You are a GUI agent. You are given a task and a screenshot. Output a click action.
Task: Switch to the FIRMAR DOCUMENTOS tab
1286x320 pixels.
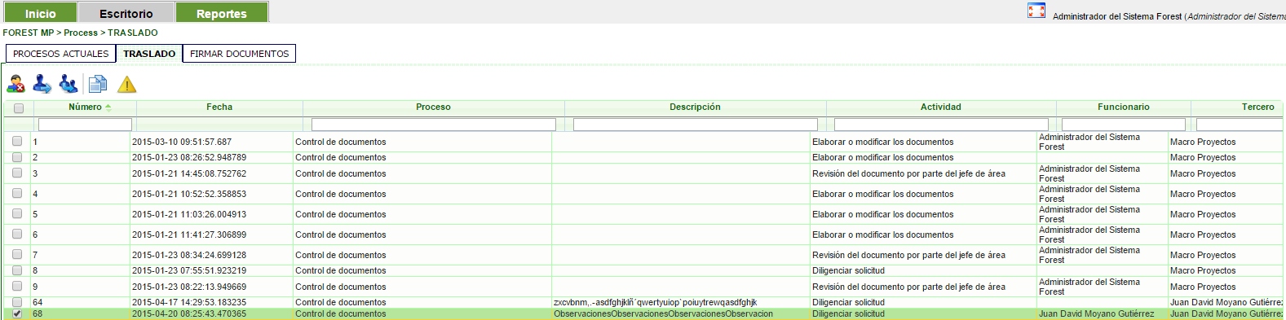pyautogui.click(x=240, y=54)
